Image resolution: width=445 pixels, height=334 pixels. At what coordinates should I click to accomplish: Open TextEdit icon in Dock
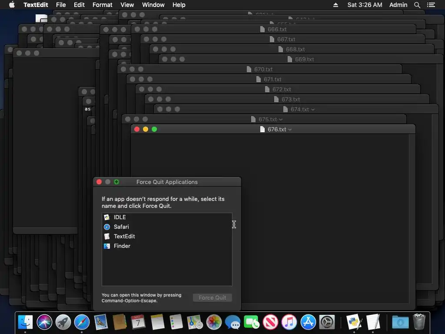[373, 322]
